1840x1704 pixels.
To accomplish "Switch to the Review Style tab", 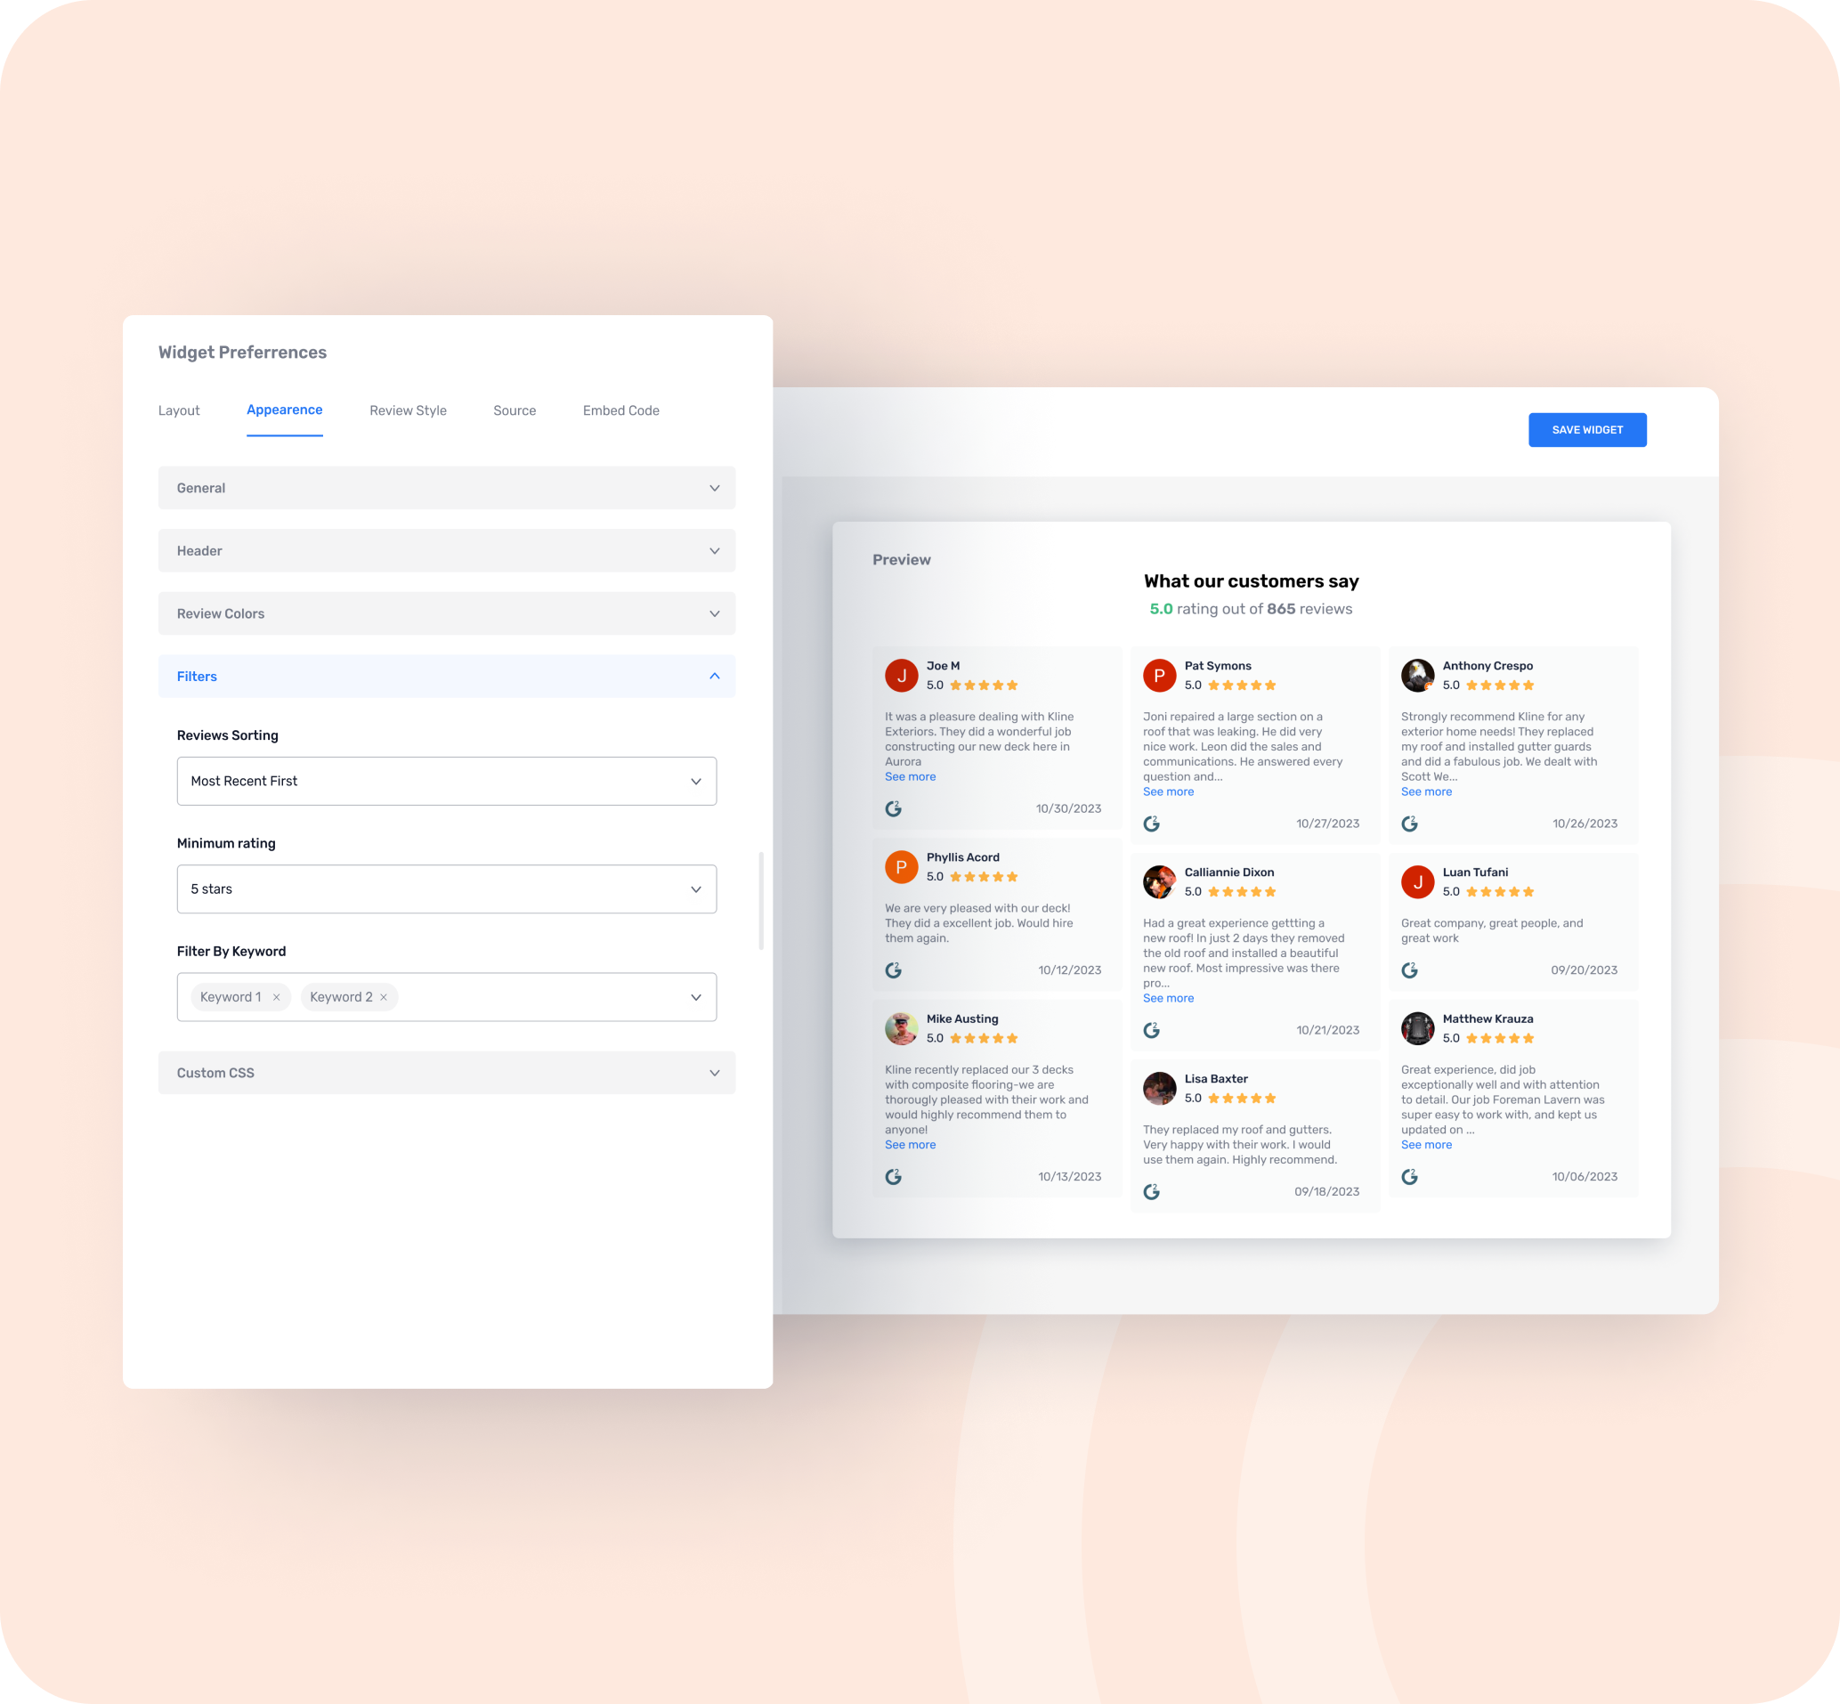I will point(407,410).
